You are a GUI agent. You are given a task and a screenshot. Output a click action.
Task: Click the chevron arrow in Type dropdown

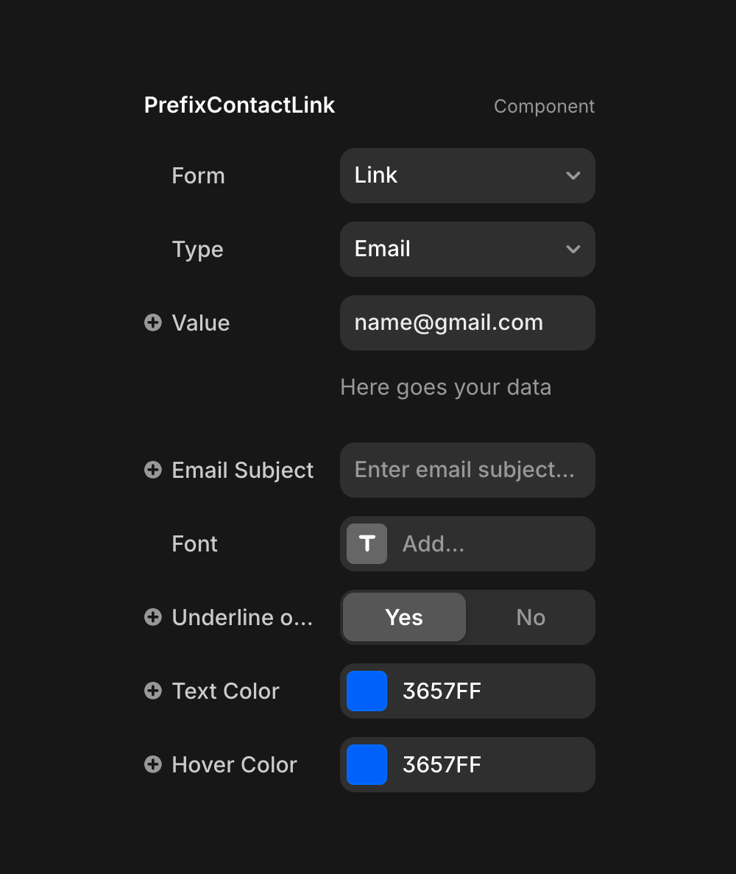[573, 249]
